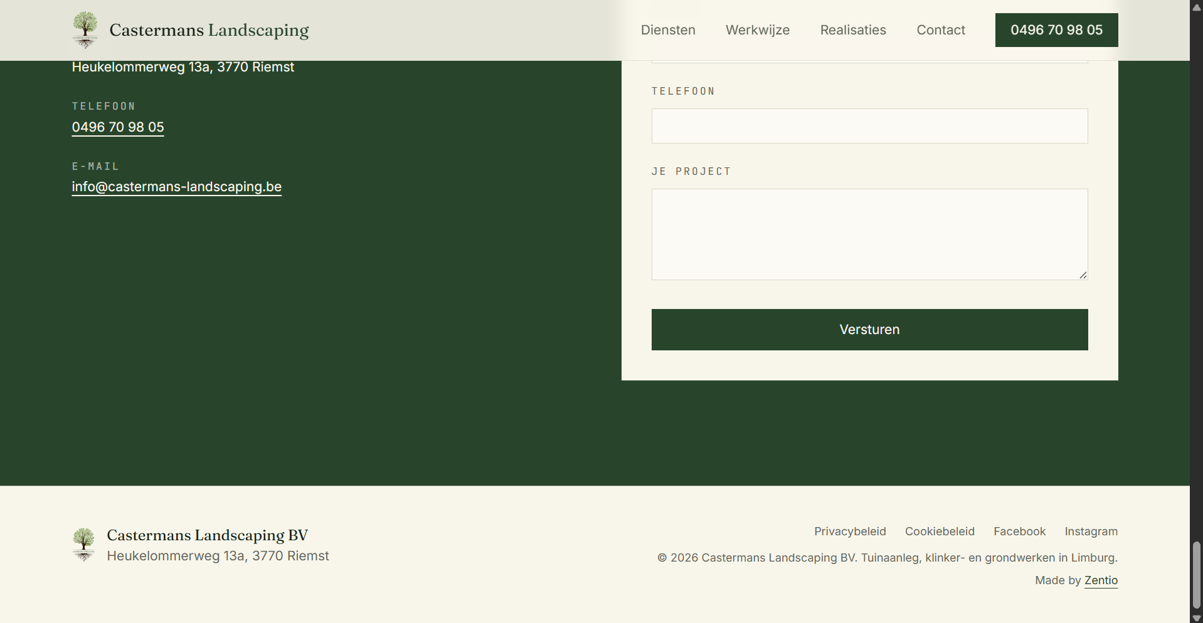Open the Diensten menu item
Viewport: 1203px width, 623px height.
click(x=668, y=30)
